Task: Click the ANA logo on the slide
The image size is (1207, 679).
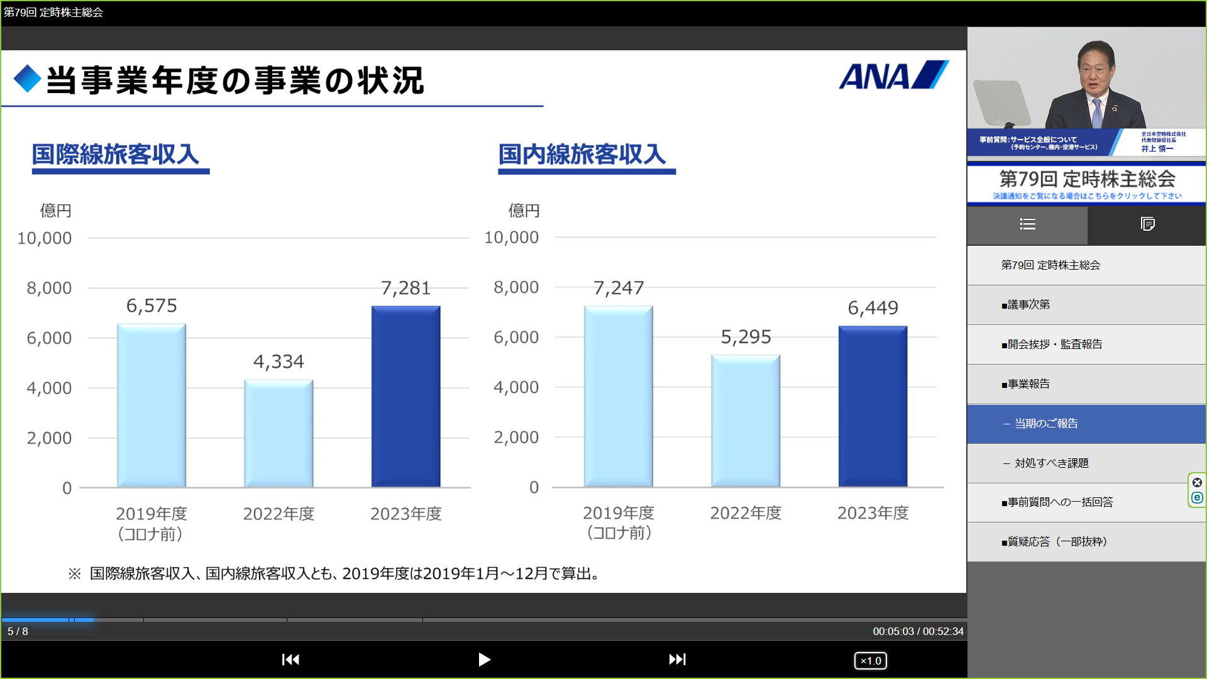Action: (x=893, y=76)
